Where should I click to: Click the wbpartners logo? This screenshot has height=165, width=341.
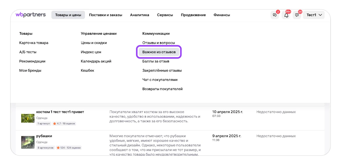tap(31, 15)
